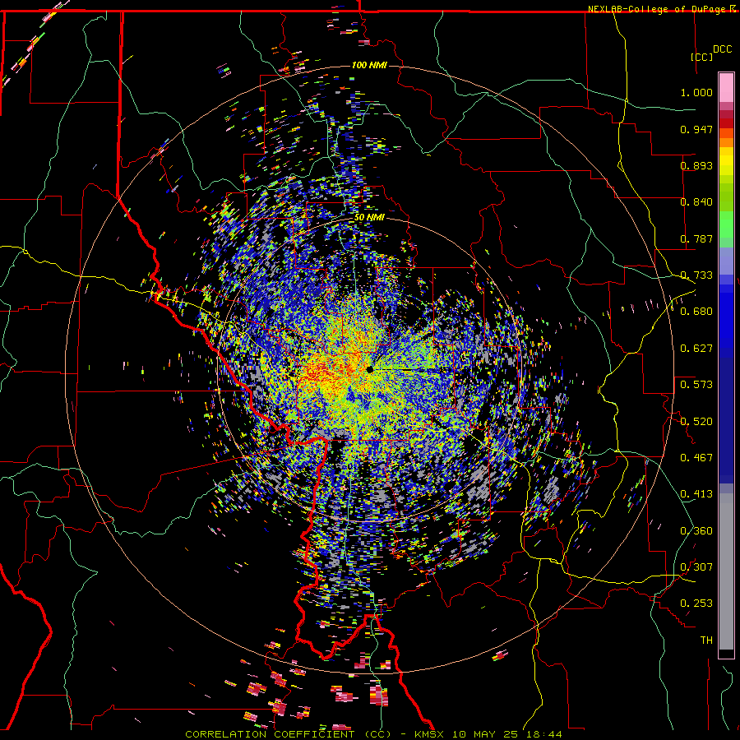The height and width of the screenshot is (740, 740).
Task: Pick the pink segment atop the color bar
Action: [x=726, y=88]
